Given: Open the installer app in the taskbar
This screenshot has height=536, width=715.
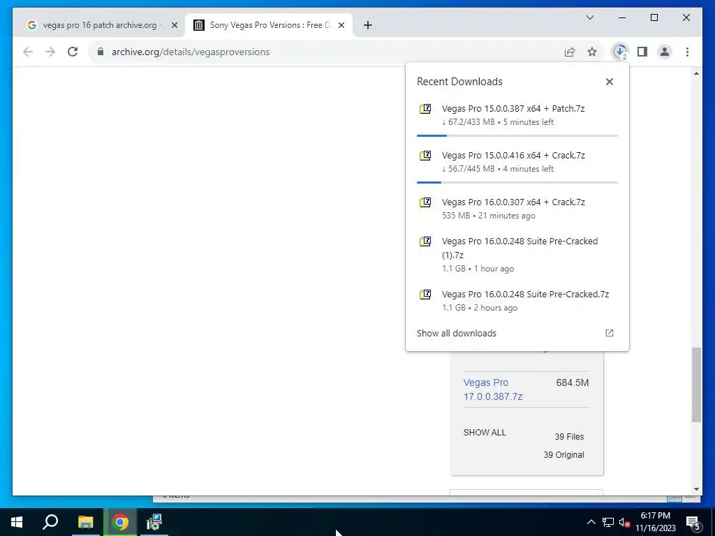Looking at the screenshot, I should click(x=154, y=522).
